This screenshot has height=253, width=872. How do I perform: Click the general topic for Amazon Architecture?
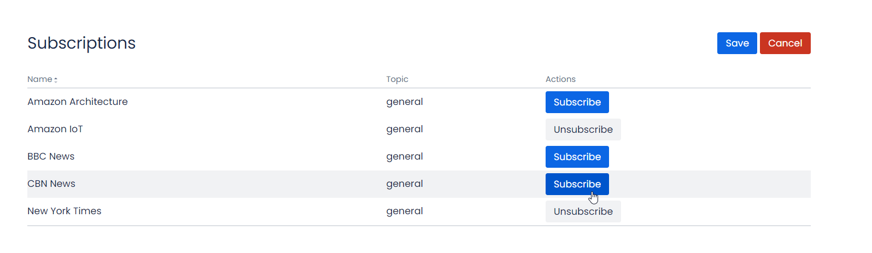click(405, 102)
